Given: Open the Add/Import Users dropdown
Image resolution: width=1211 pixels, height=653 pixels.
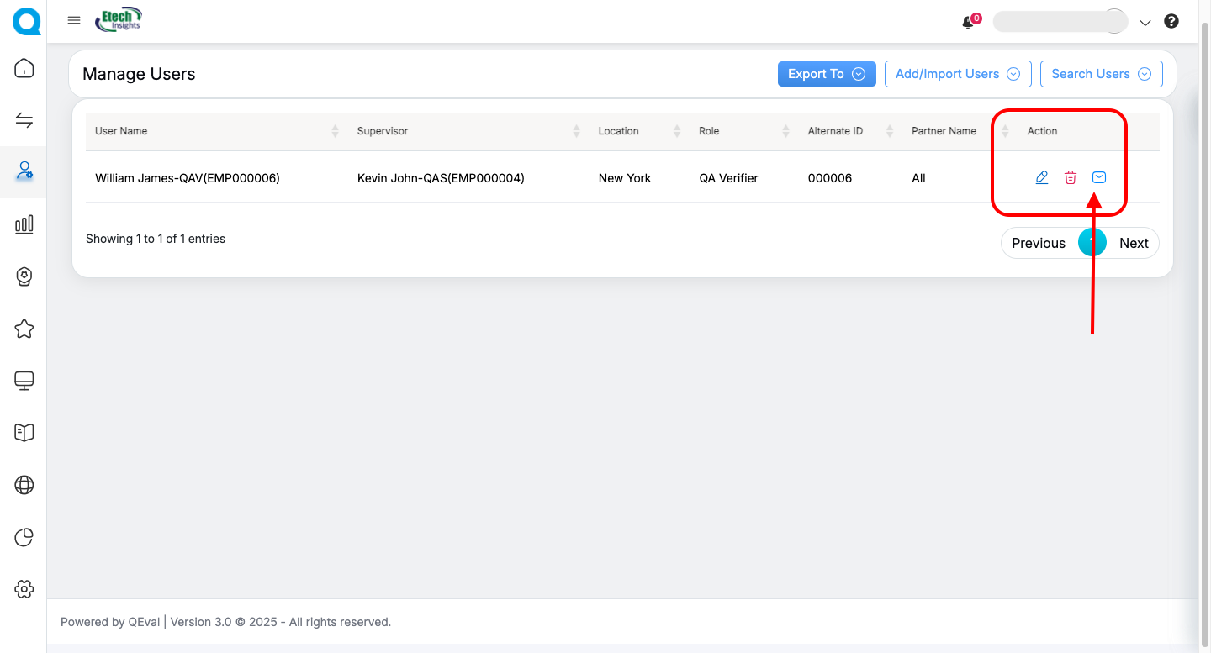Looking at the screenshot, I should [x=957, y=74].
